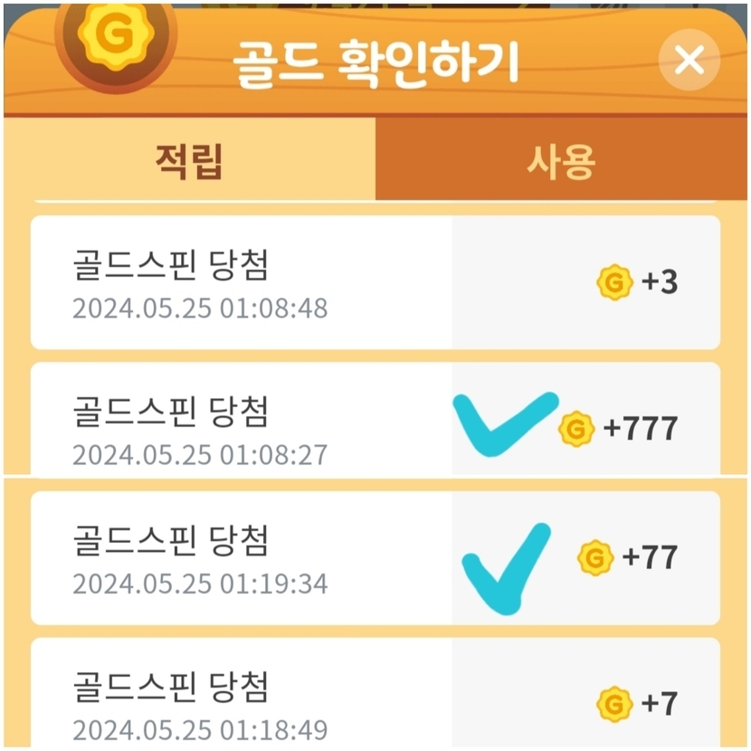Close the 골드 확인하기 popup
The image size is (751, 751).
(689, 61)
